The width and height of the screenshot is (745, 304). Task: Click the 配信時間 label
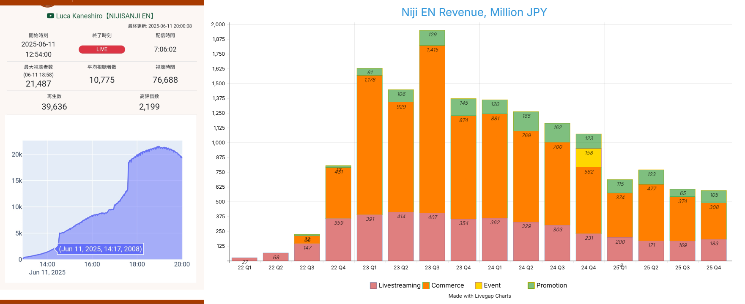[x=165, y=35]
